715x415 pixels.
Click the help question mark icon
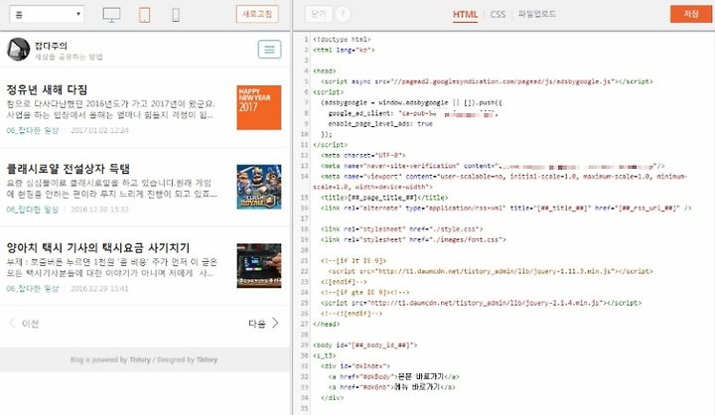coord(343,14)
